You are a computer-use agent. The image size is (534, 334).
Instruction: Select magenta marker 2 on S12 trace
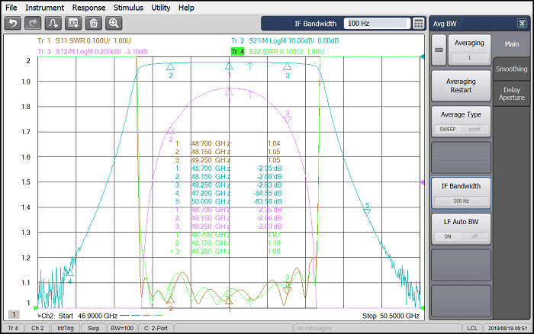(170, 130)
